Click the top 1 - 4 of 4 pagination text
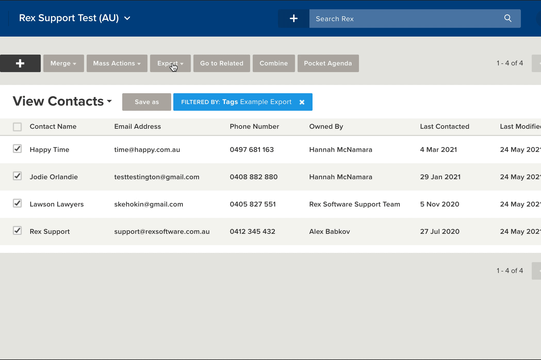The height and width of the screenshot is (360, 541). pos(510,63)
